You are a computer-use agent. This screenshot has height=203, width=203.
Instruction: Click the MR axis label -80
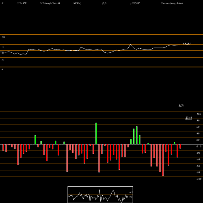[198, 173]
